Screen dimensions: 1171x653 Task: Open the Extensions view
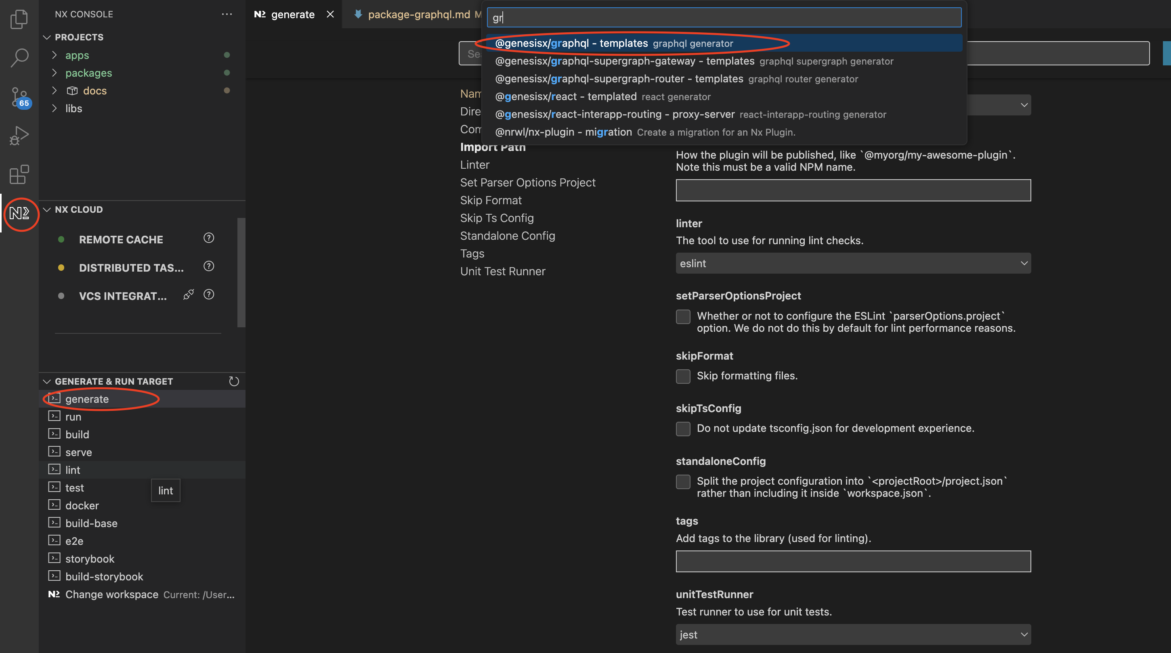[19, 174]
